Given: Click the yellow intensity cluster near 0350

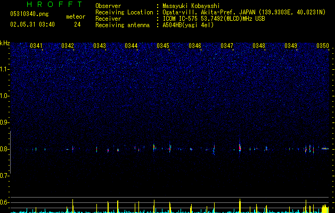Looking at the screenshot, I should (x=325, y=209).
